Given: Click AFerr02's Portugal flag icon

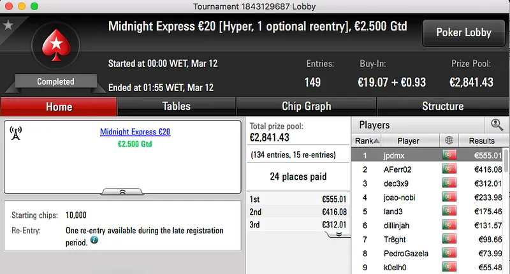Looking at the screenshot, I should [x=449, y=169].
